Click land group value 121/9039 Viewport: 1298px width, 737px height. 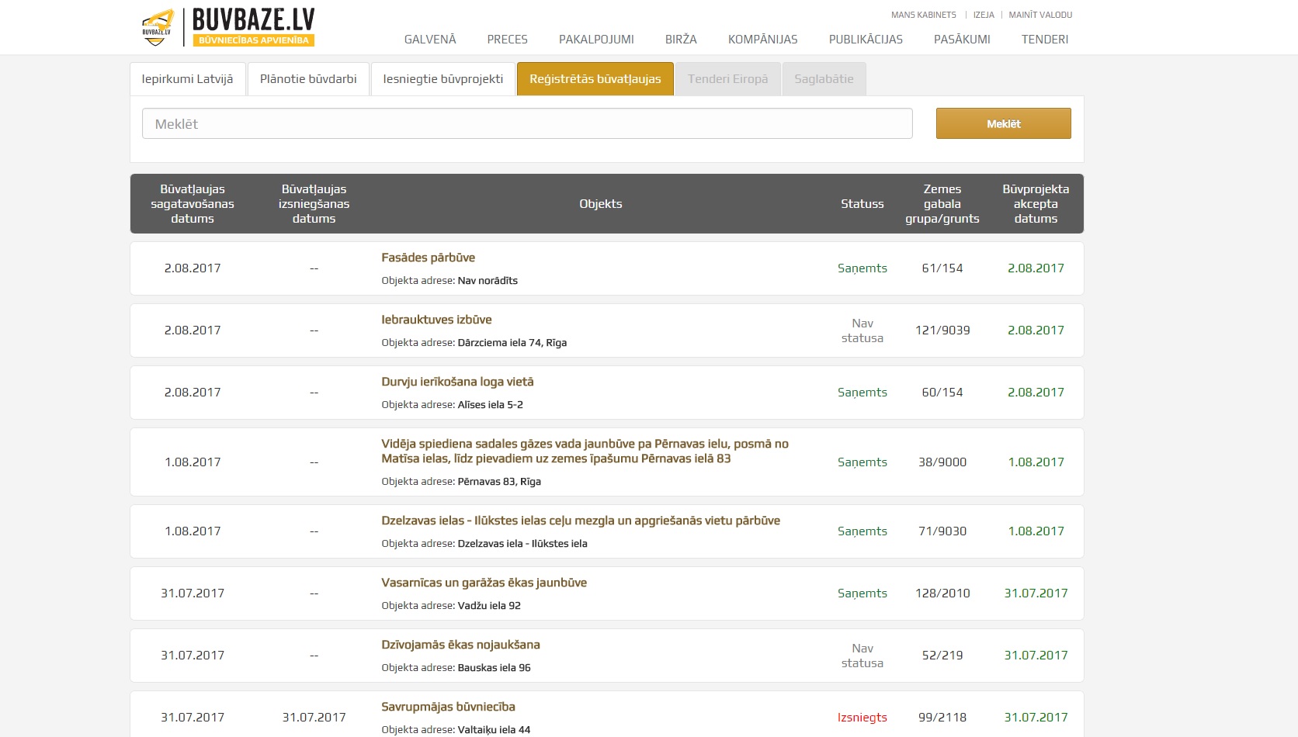coord(942,330)
